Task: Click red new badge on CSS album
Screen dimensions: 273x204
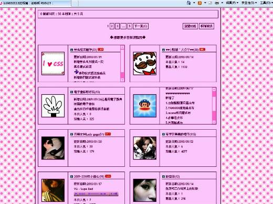Action: (x=101, y=49)
